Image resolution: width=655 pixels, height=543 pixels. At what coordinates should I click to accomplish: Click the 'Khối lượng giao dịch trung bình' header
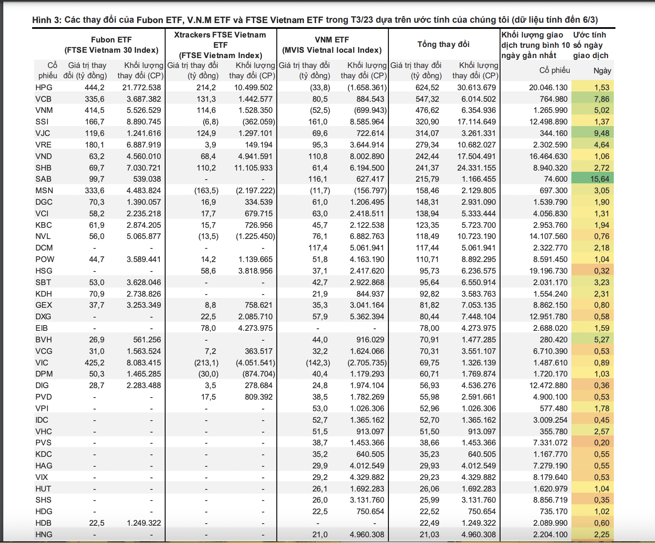[x=536, y=45]
